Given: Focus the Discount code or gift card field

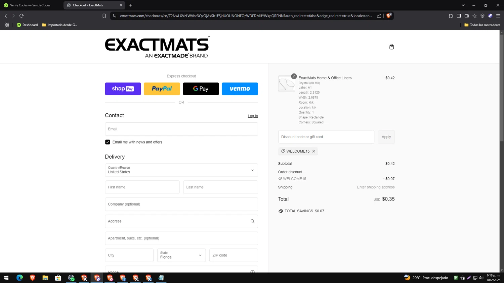Looking at the screenshot, I should 326,137.
